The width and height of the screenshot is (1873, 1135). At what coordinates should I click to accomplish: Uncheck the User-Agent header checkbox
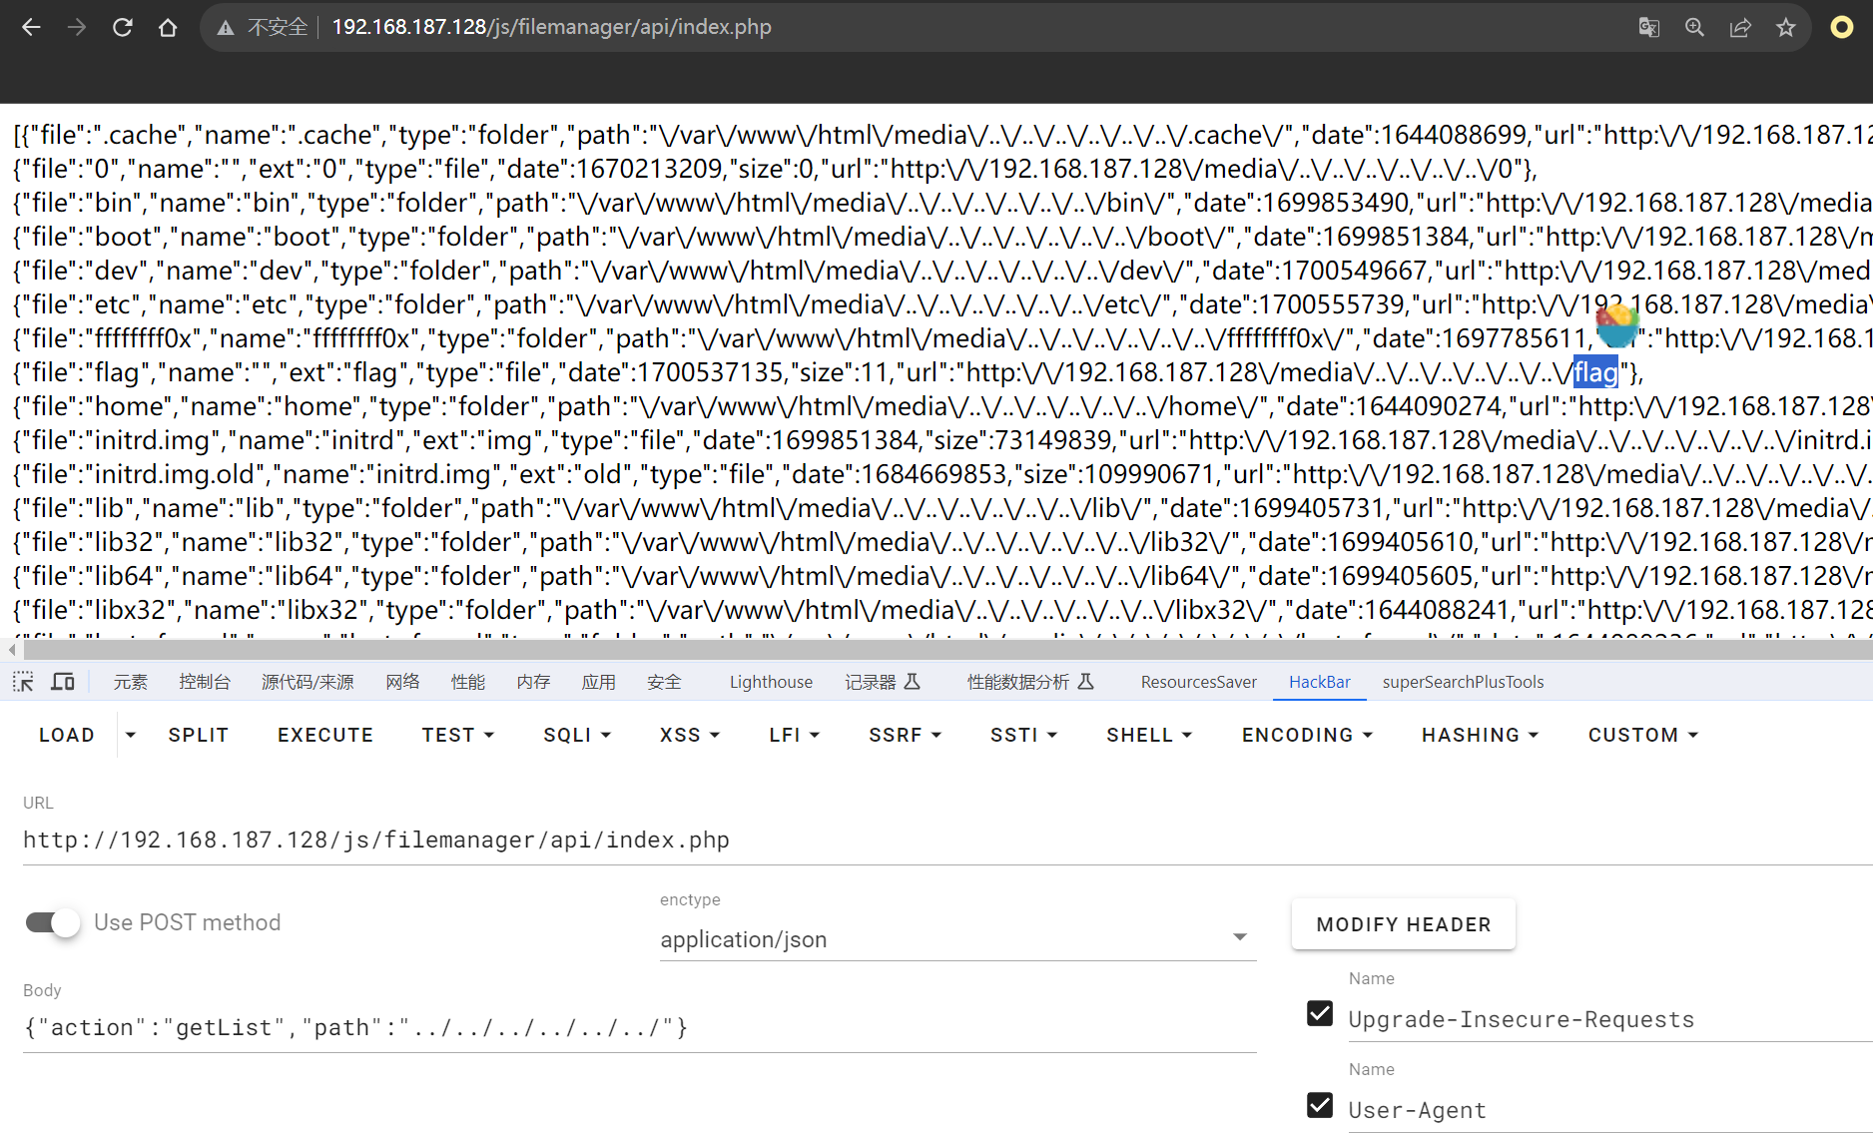click(1320, 1105)
